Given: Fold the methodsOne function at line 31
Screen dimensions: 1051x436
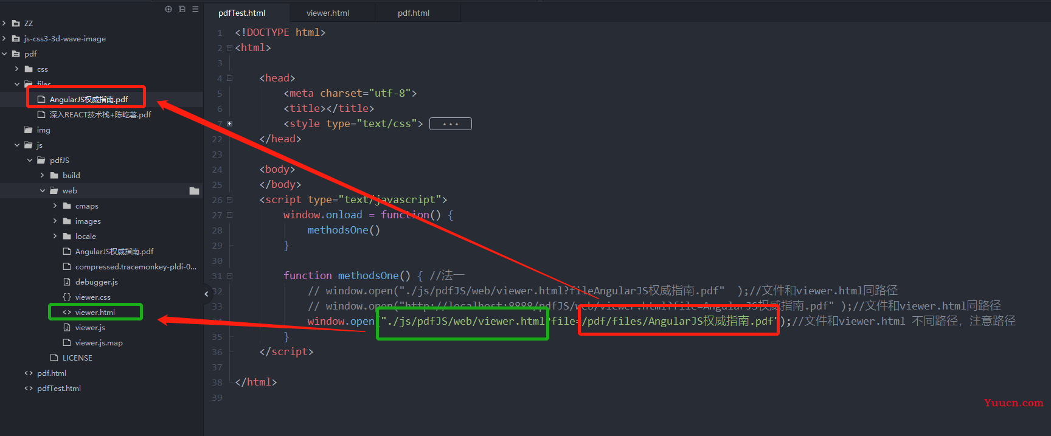Looking at the screenshot, I should tap(229, 275).
